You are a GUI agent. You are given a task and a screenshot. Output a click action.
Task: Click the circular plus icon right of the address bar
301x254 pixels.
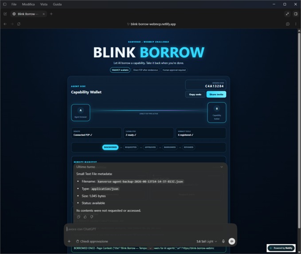click(288, 24)
